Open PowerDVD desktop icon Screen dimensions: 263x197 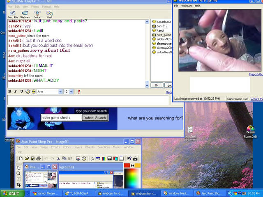[250, 132]
